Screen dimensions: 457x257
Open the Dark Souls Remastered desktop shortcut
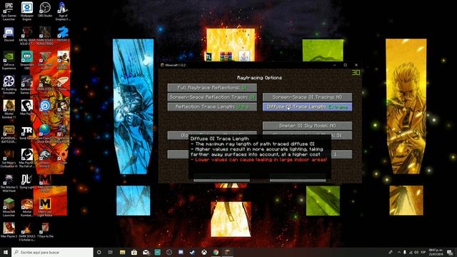[45, 36]
